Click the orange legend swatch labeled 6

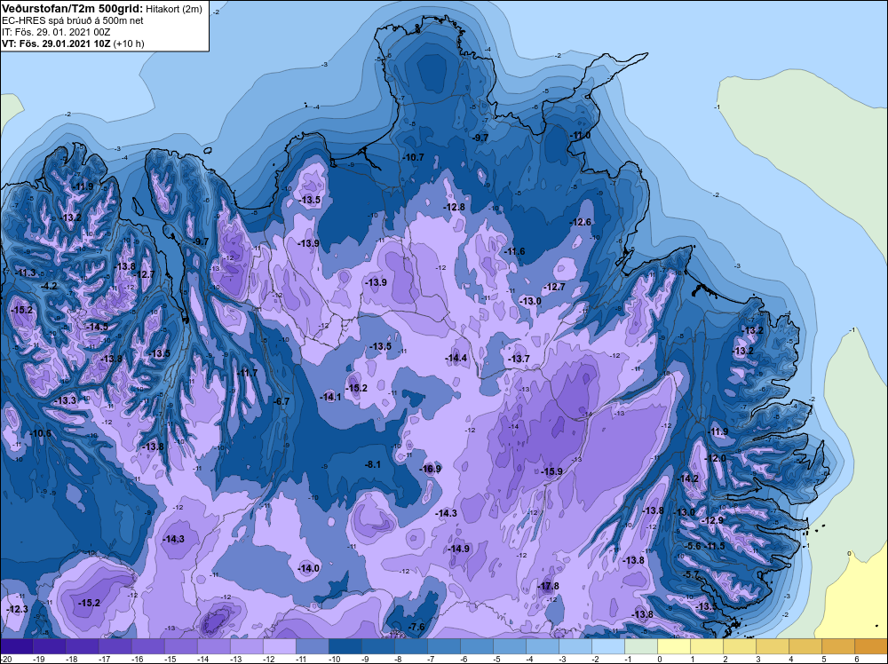870,646
